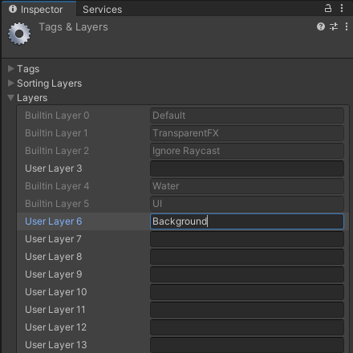The height and width of the screenshot is (353, 353).
Task: Click the Tags & Layers gear icon
Action: coord(19,34)
